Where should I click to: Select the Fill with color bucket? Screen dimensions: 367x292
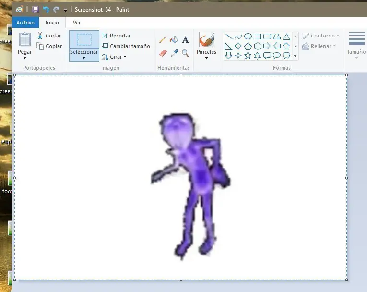coord(174,39)
